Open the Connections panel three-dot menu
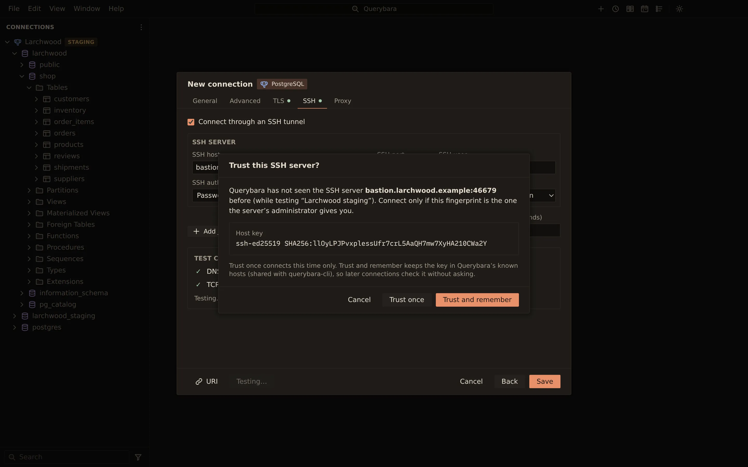 click(141, 27)
